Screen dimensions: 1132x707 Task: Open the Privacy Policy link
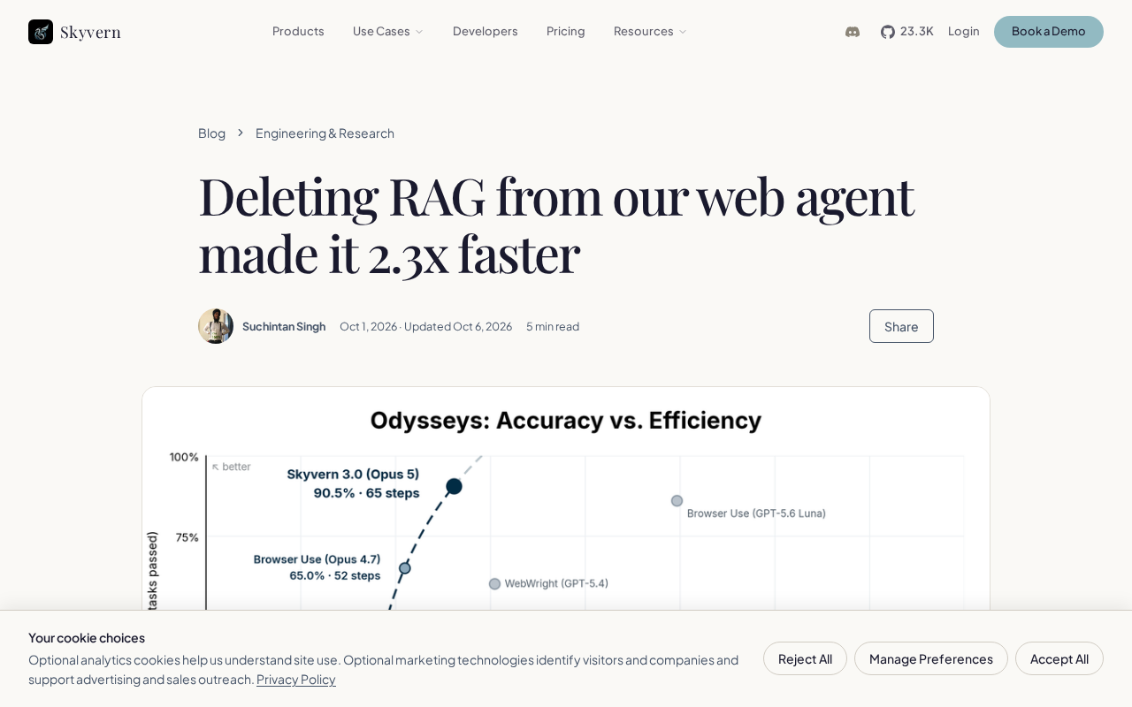pyautogui.click(x=296, y=680)
